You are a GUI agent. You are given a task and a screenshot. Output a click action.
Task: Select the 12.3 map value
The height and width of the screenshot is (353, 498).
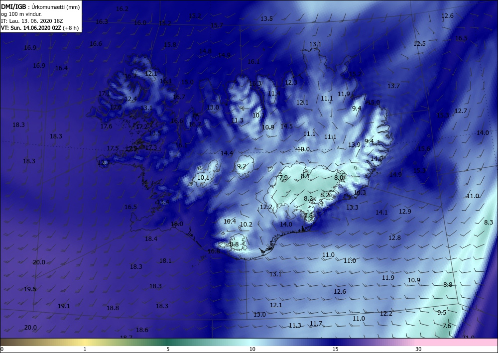click(291, 83)
